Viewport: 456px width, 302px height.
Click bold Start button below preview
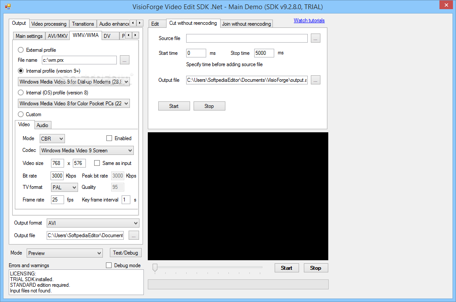tap(286, 268)
